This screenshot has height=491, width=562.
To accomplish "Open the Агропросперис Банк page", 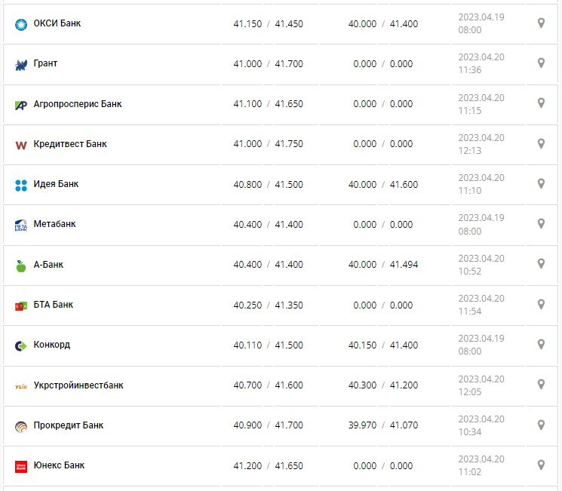I will [x=78, y=104].
